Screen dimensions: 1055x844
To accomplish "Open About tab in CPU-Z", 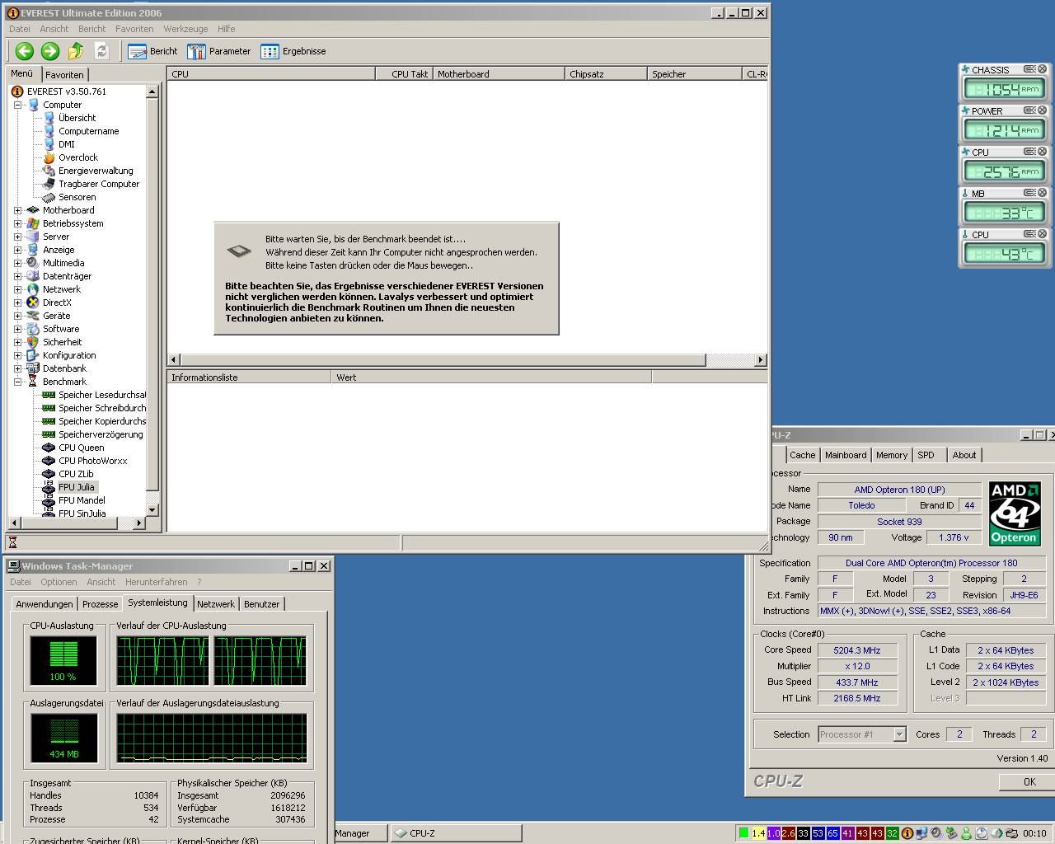I will tap(964, 455).
